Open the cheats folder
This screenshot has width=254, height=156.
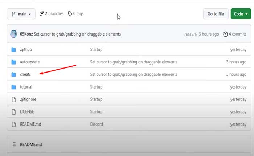coord(25,74)
